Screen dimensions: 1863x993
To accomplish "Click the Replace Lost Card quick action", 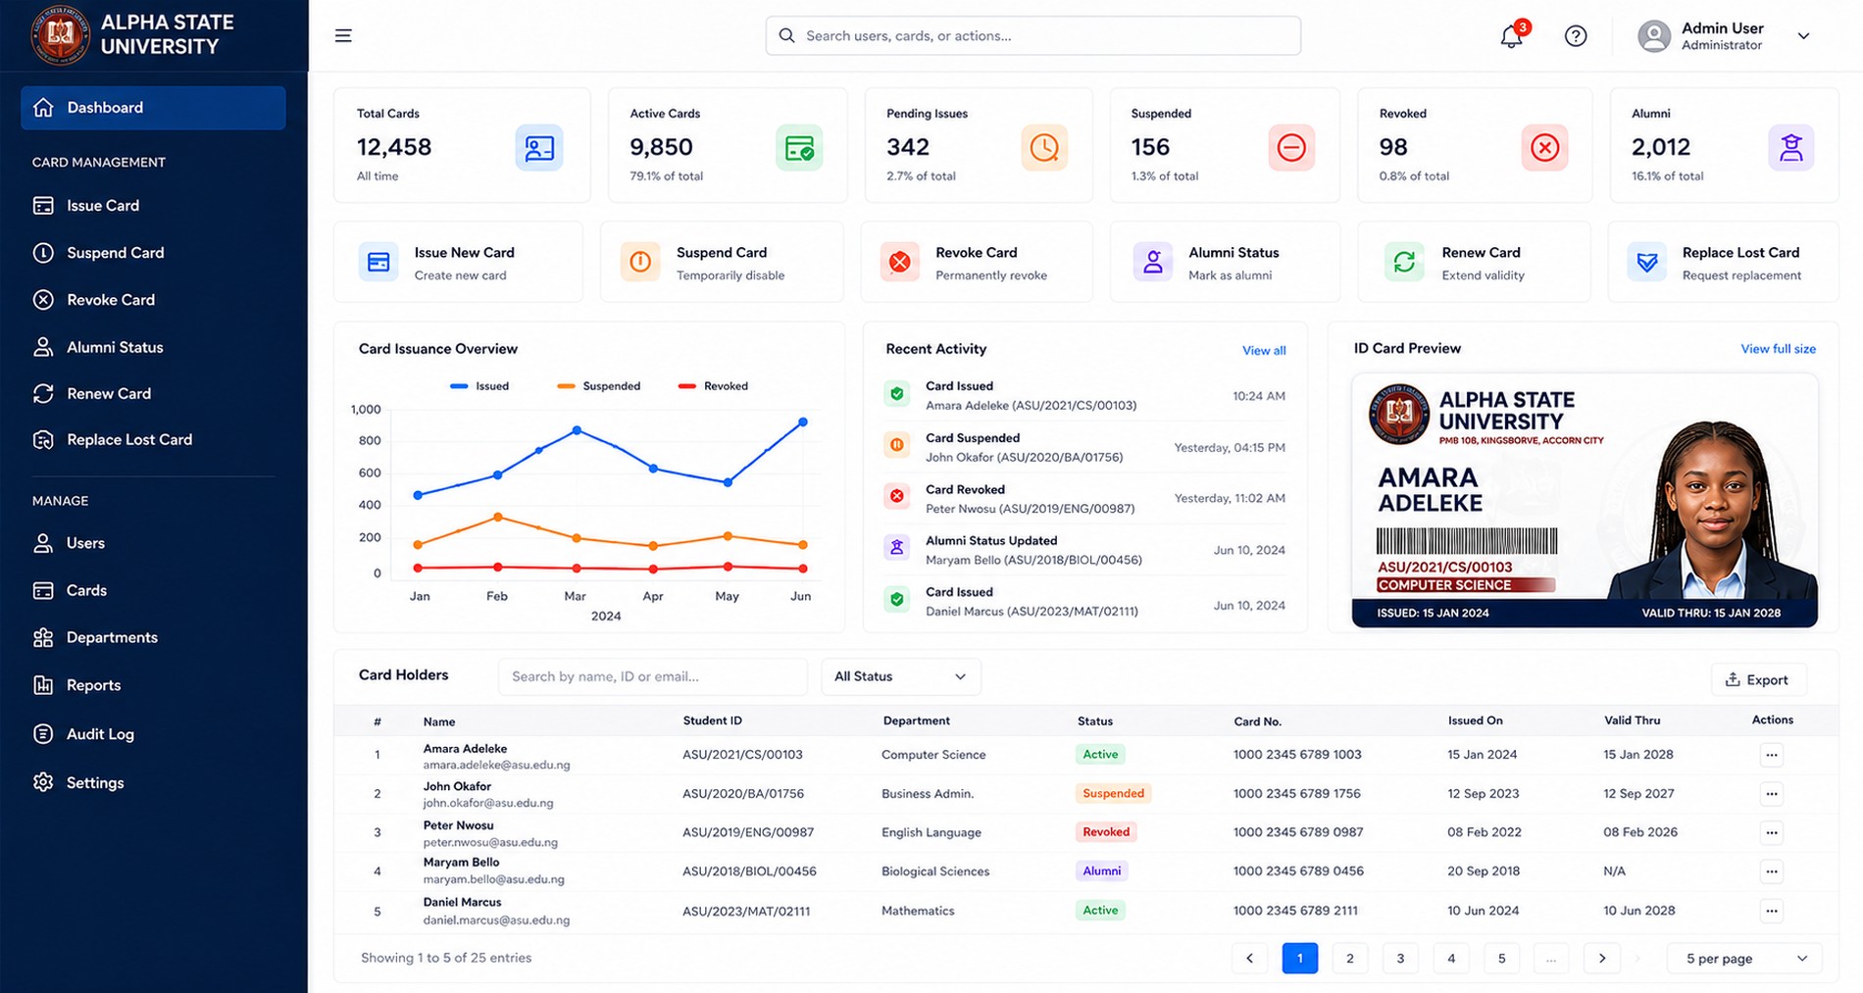I will [x=1723, y=263].
